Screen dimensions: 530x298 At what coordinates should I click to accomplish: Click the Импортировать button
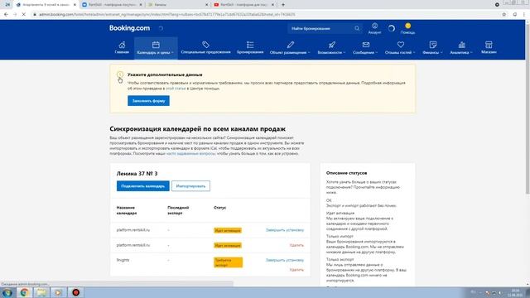click(190, 185)
